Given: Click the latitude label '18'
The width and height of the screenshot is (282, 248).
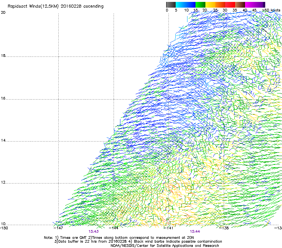Looking at the screenshot, I should point(3,55).
